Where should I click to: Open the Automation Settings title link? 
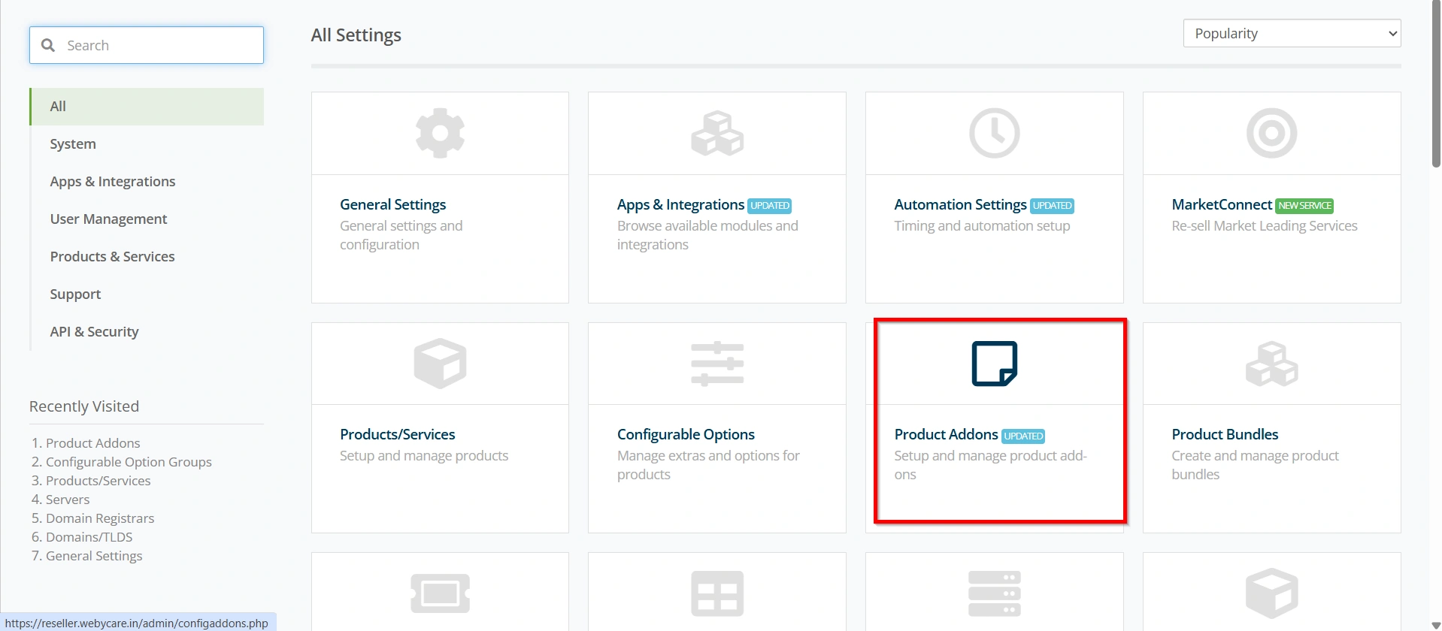[960, 204]
